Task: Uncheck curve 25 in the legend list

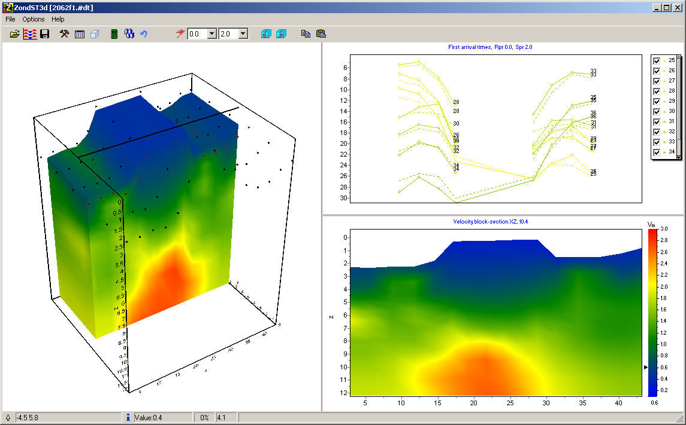Action: coord(656,60)
